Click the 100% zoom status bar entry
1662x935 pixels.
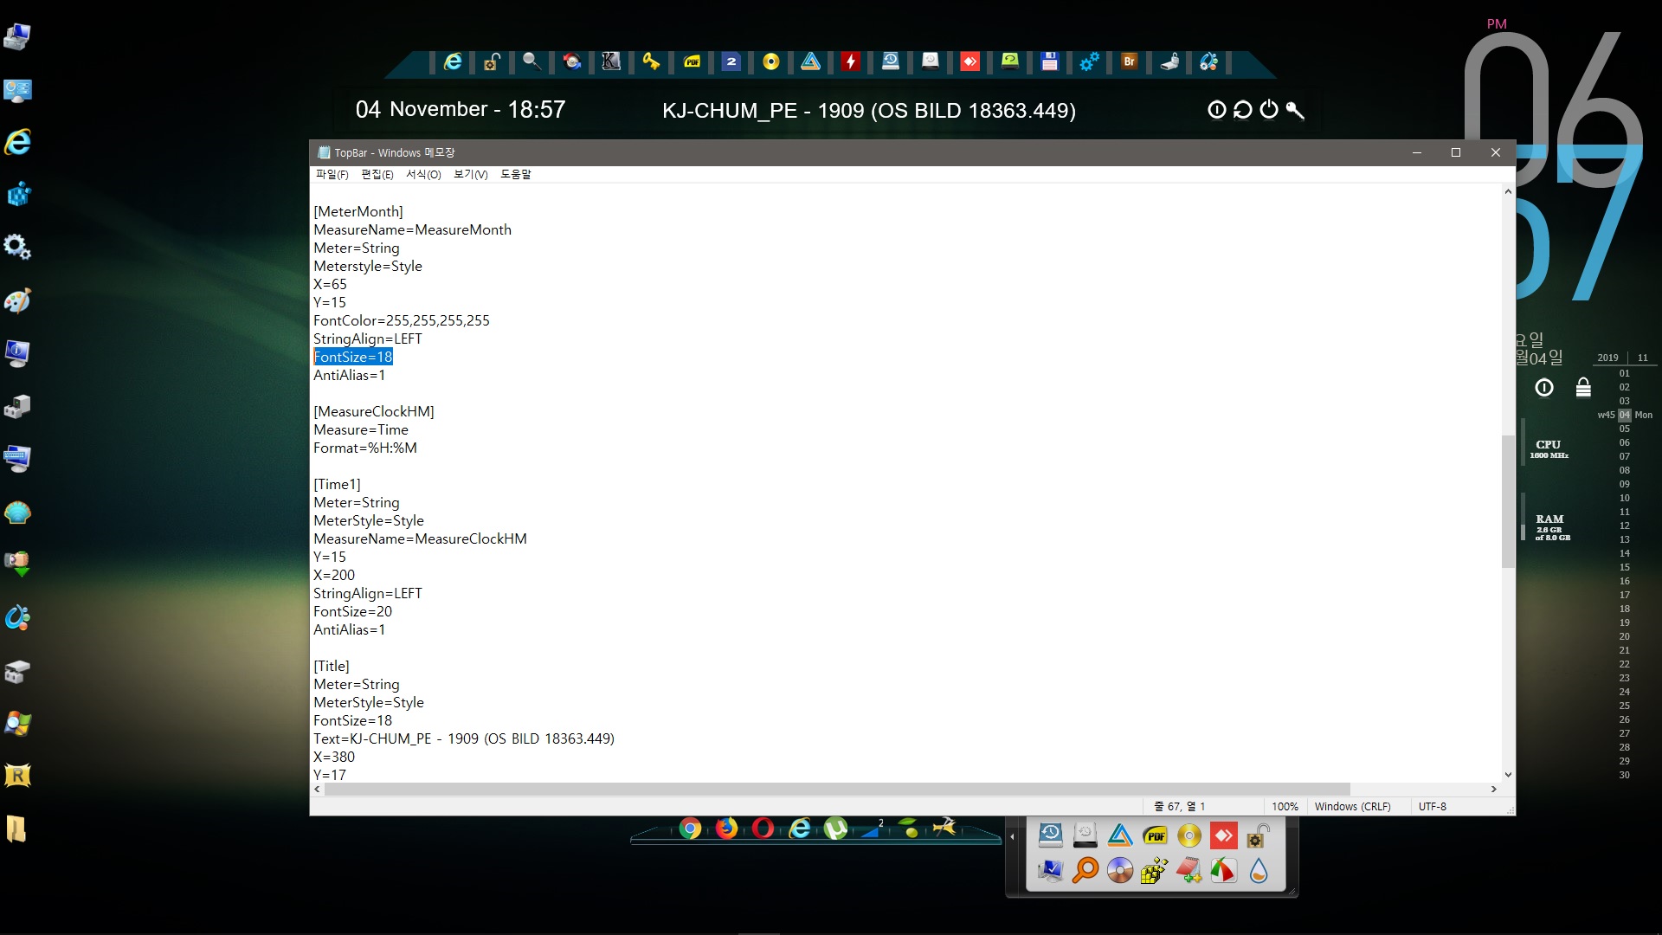pyautogui.click(x=1285, y=806)
